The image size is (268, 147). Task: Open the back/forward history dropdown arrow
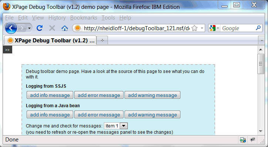tap(30, 28)
